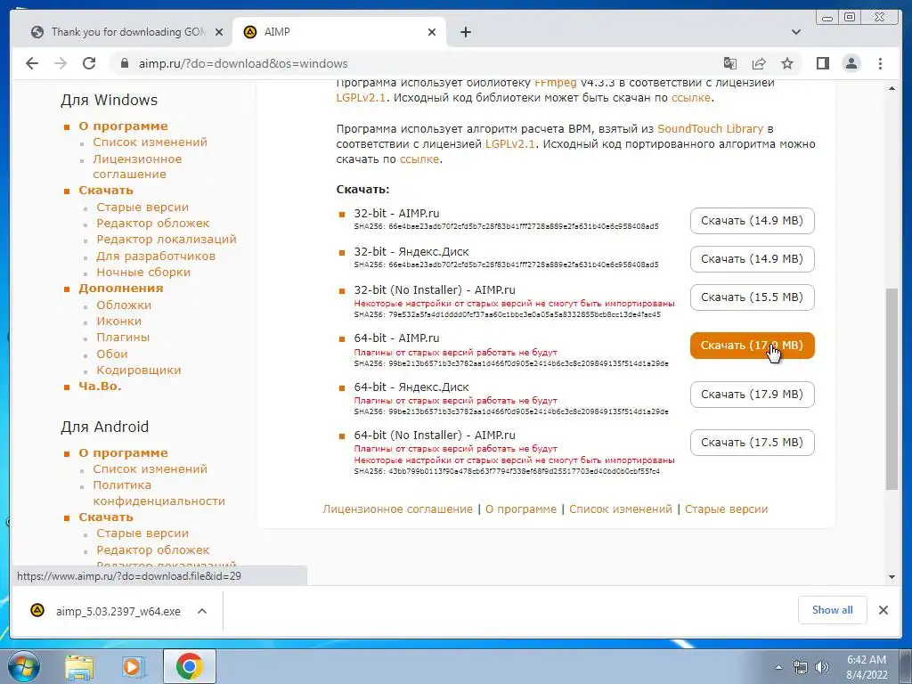Open SoundTouch Library link
Screen dimensions: 912x684
(x=710, y=128)
